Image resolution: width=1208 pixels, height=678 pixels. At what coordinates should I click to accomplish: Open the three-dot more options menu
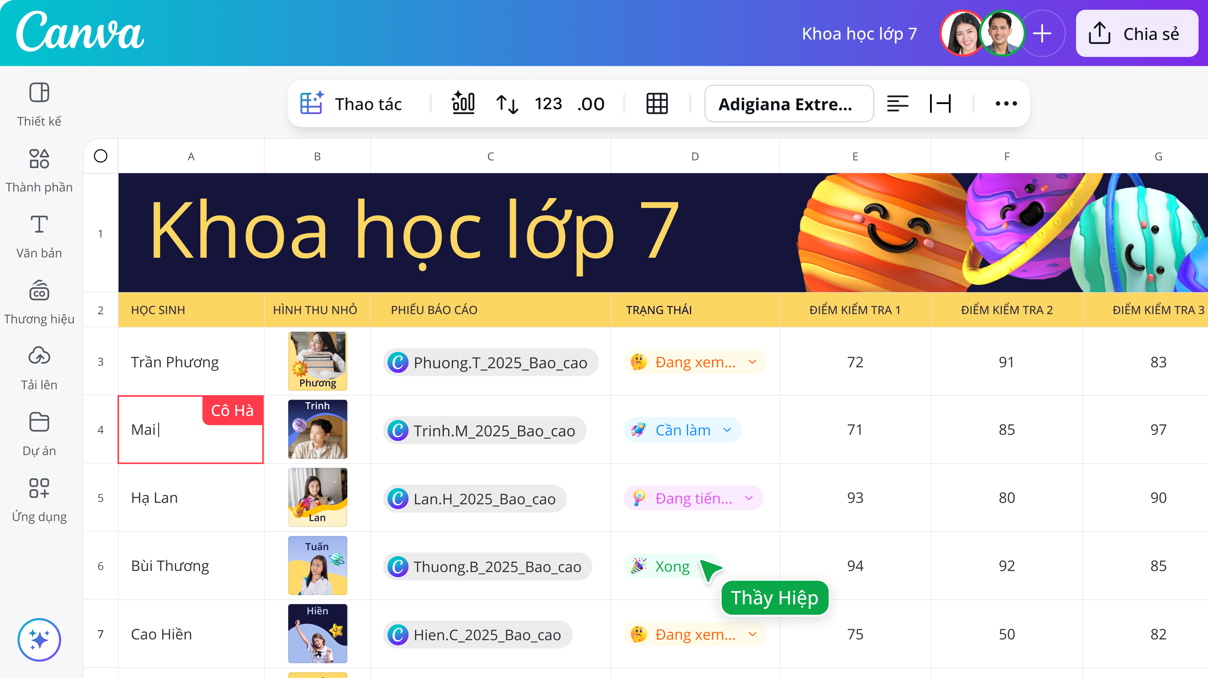tap(1006, 104)
